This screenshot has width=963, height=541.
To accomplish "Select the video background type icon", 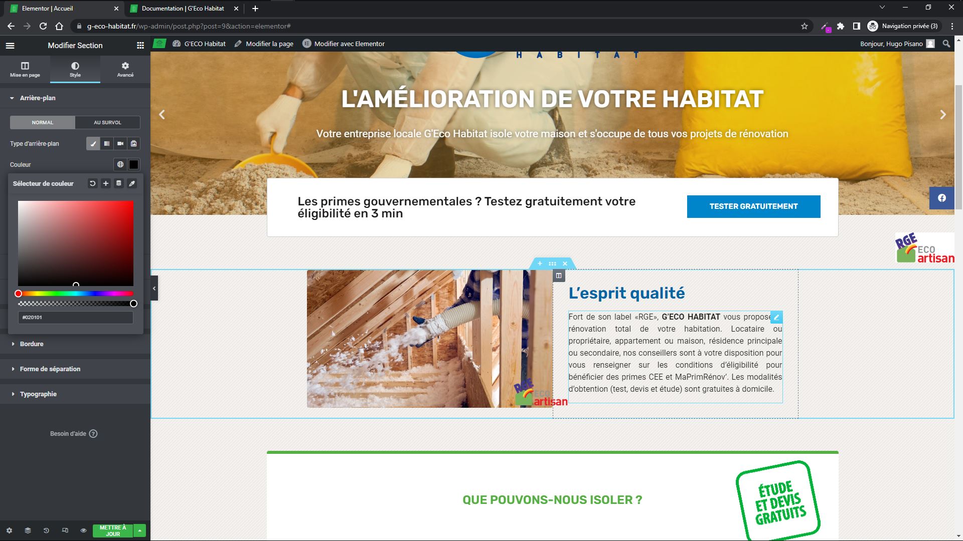I will tap(120, 144).
